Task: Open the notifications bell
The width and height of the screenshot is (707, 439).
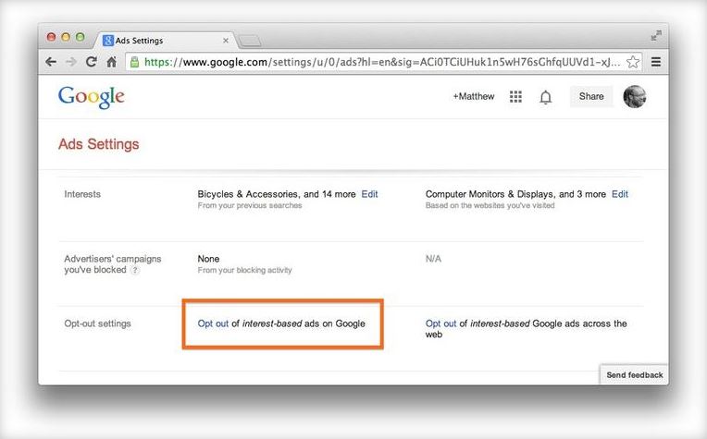Action: 546,97
